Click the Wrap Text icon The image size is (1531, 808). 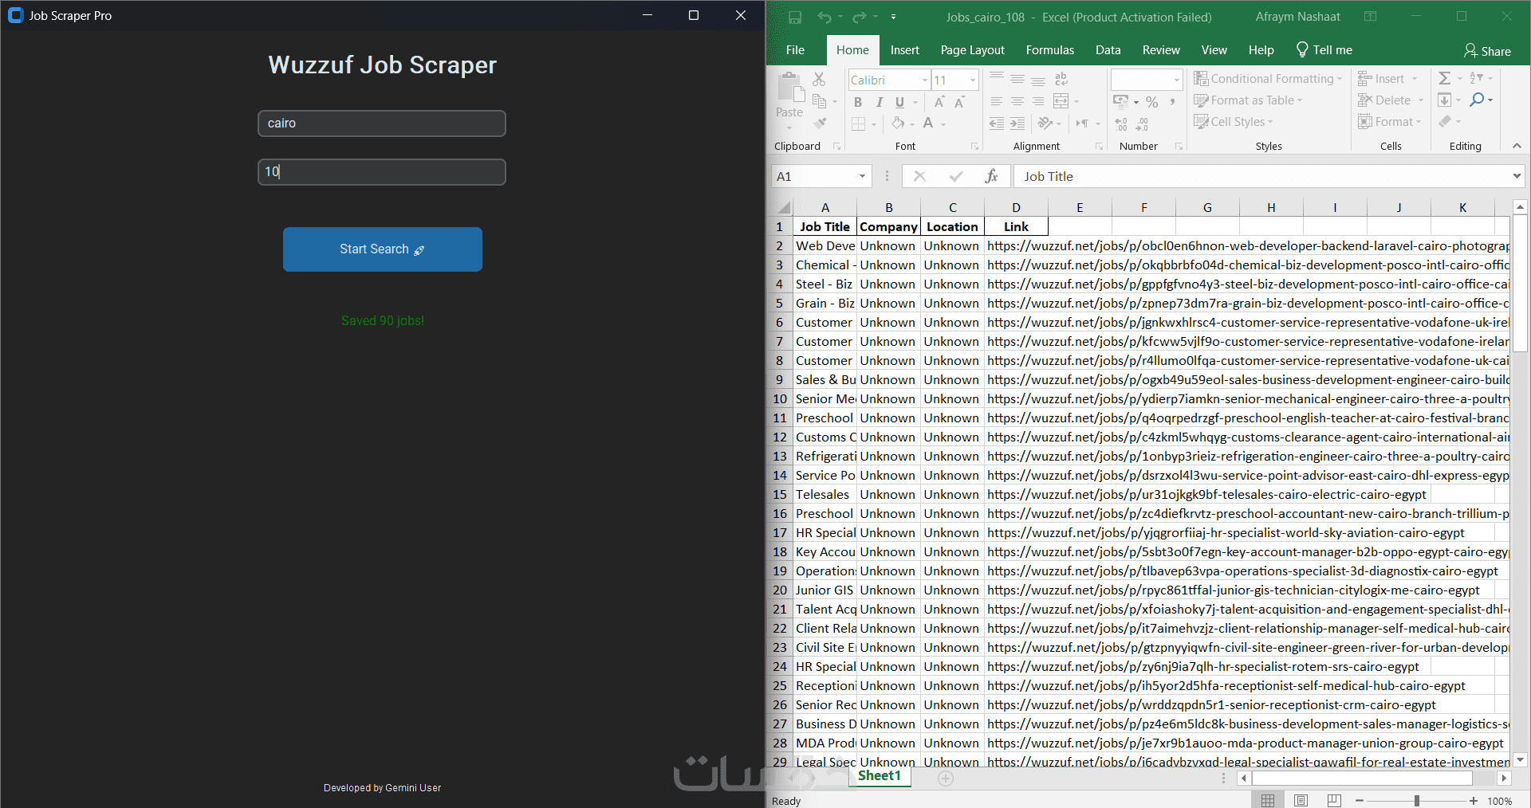click(1061, 79)
